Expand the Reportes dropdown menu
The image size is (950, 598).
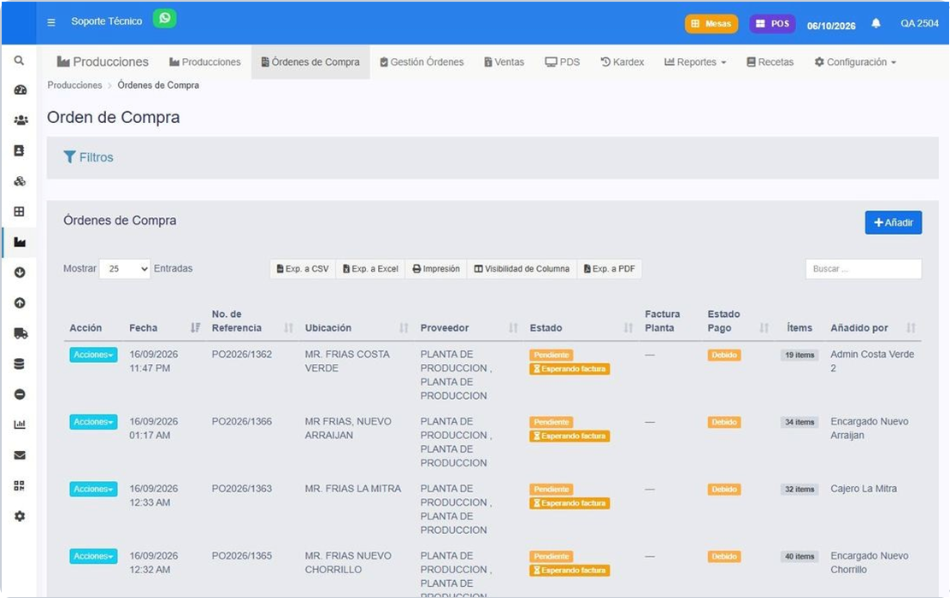[x=695, y=62]
